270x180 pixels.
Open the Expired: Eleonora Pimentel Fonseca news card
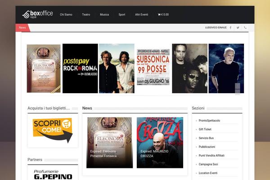[109, 143]
